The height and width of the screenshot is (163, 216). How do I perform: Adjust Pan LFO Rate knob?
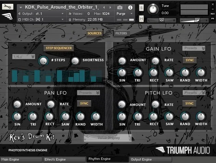pyautogui.click(x=51, y=104)
